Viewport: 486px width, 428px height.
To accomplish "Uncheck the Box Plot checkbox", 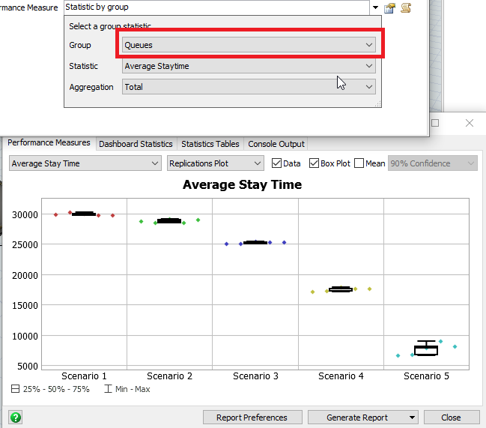I will 315,163.
